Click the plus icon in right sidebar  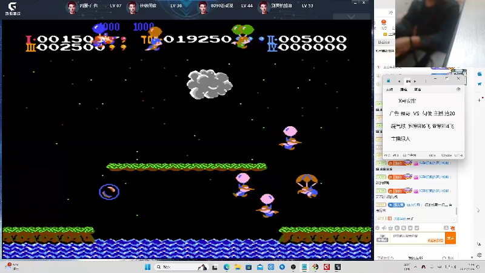[x=479, y=100]
